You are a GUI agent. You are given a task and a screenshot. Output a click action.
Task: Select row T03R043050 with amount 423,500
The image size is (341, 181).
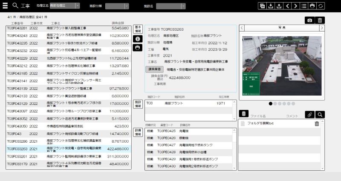pos(69,126)
